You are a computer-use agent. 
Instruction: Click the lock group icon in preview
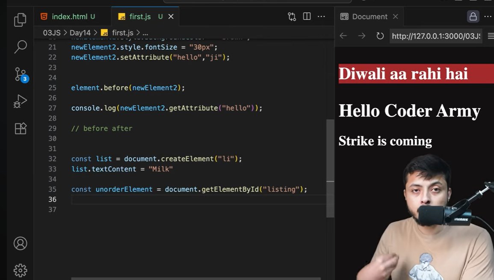point(473,16)
